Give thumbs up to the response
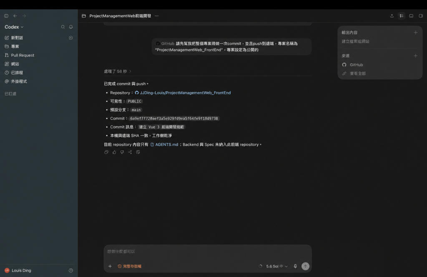The width and height of the screenshot is (427, 277). [x=114, y=152]
